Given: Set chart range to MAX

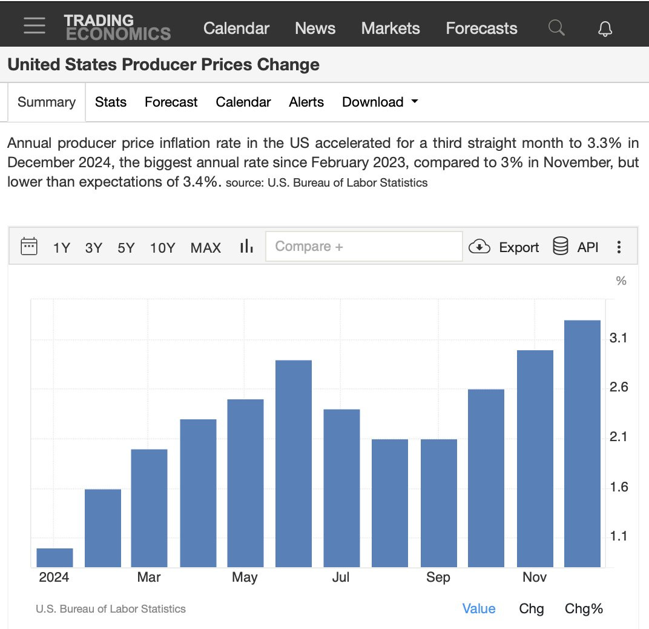Looking at the screenshot, I should (x=205, y=248).
